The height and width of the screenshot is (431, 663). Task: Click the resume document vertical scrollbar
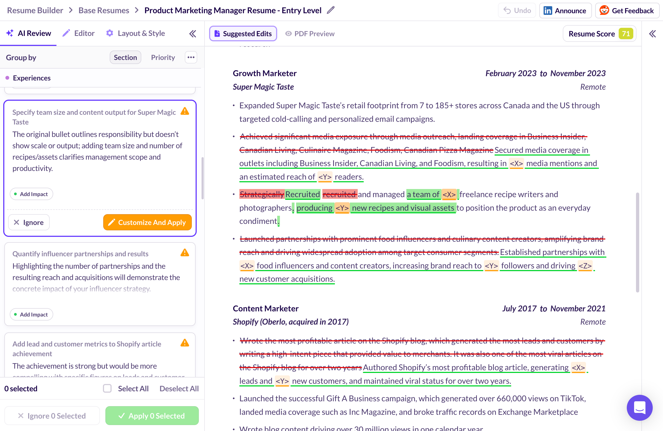pos(637,242)
